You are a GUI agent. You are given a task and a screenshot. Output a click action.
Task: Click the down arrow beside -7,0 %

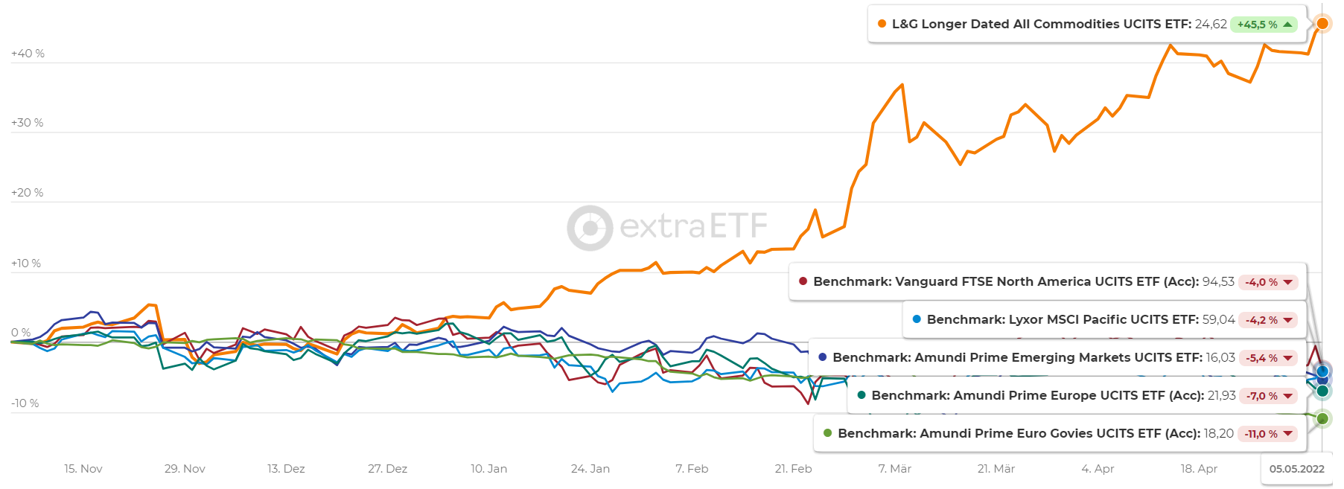coord(1288,396)
